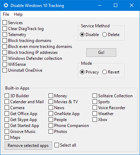Image resolution: width=140 pixels, height=155 pixels.
Task: Click Remove selected apps button
Action: (28, 146)
